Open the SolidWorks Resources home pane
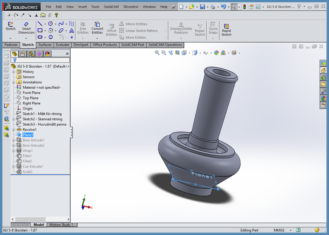The width and height of the screenshot is (329, 235). click(323, 71)
